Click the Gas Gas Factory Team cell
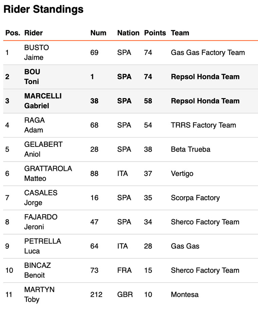Image resolution: width=258 pixels, height=312 pixels. 208,53
